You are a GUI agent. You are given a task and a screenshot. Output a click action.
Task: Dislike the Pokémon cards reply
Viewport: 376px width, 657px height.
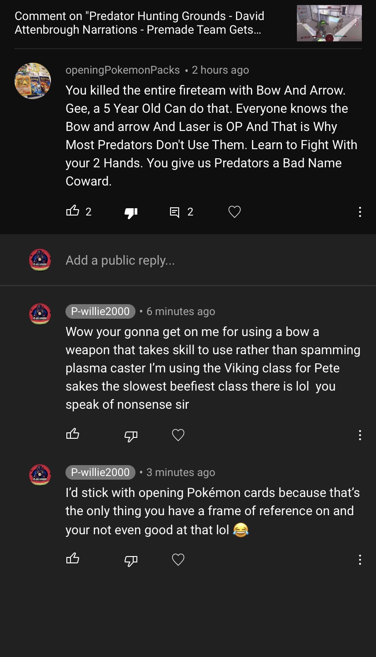point(131,560)
